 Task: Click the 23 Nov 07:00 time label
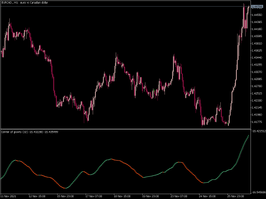[179, 196]
